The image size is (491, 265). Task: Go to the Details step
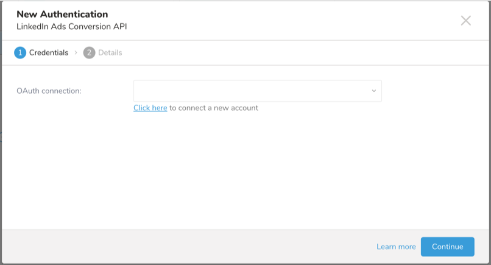(110, 53)
